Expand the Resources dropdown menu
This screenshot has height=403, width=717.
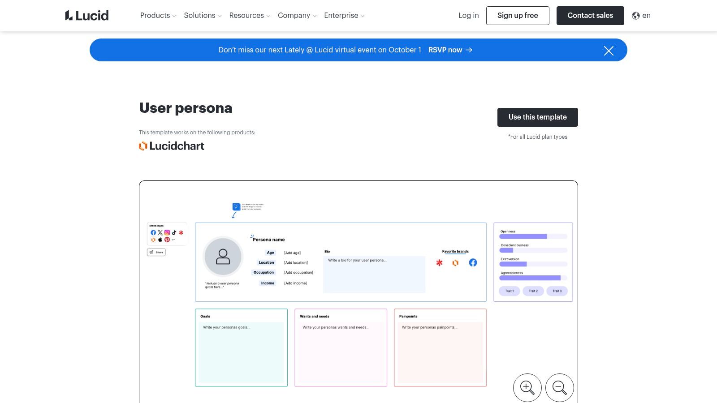(250, 16)
